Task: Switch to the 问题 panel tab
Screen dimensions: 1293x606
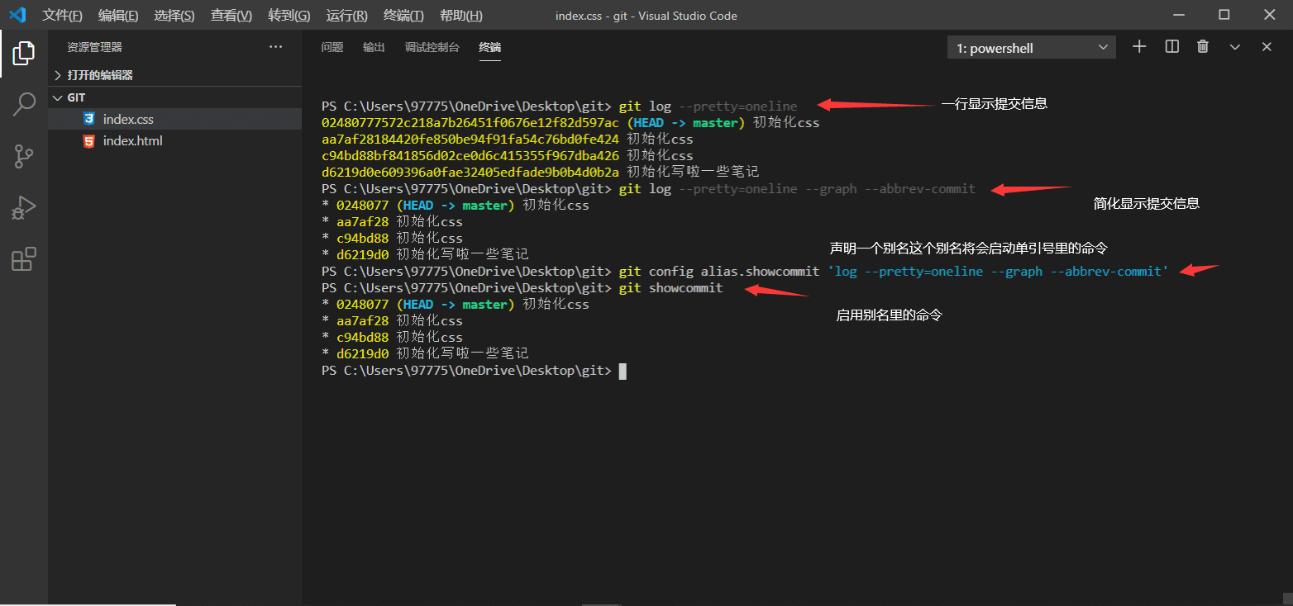Action: click(x=332, y=47)
